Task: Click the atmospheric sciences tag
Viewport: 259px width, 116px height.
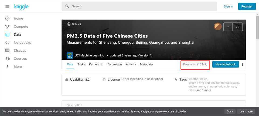Action: 221,87
